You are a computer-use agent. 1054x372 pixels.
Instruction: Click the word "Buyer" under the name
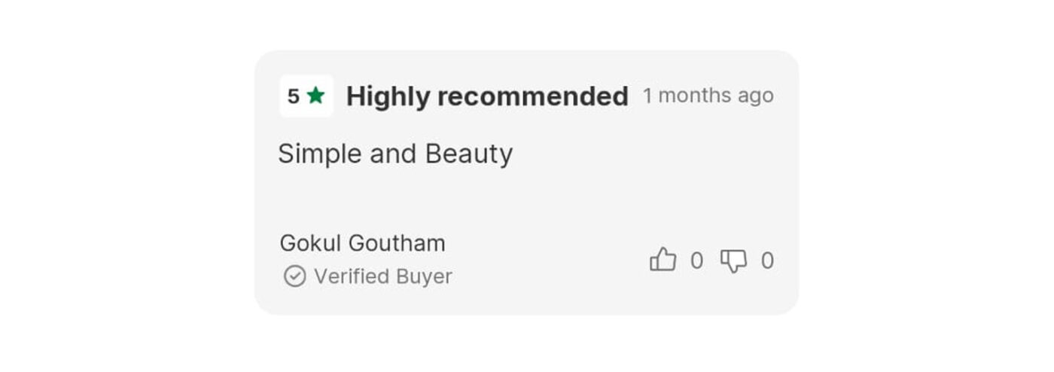pyautogui.click(x=425, y=276)
